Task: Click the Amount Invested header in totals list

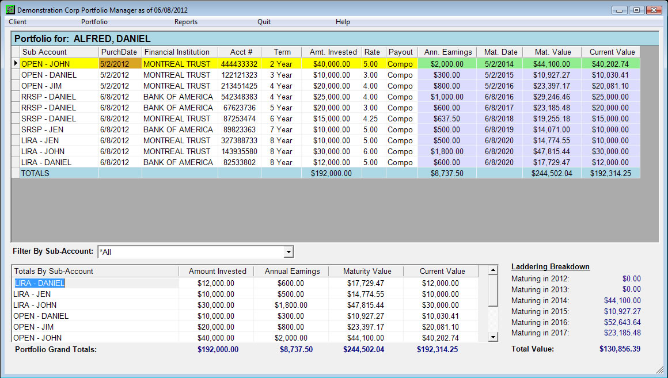Action: pos(217,271)
